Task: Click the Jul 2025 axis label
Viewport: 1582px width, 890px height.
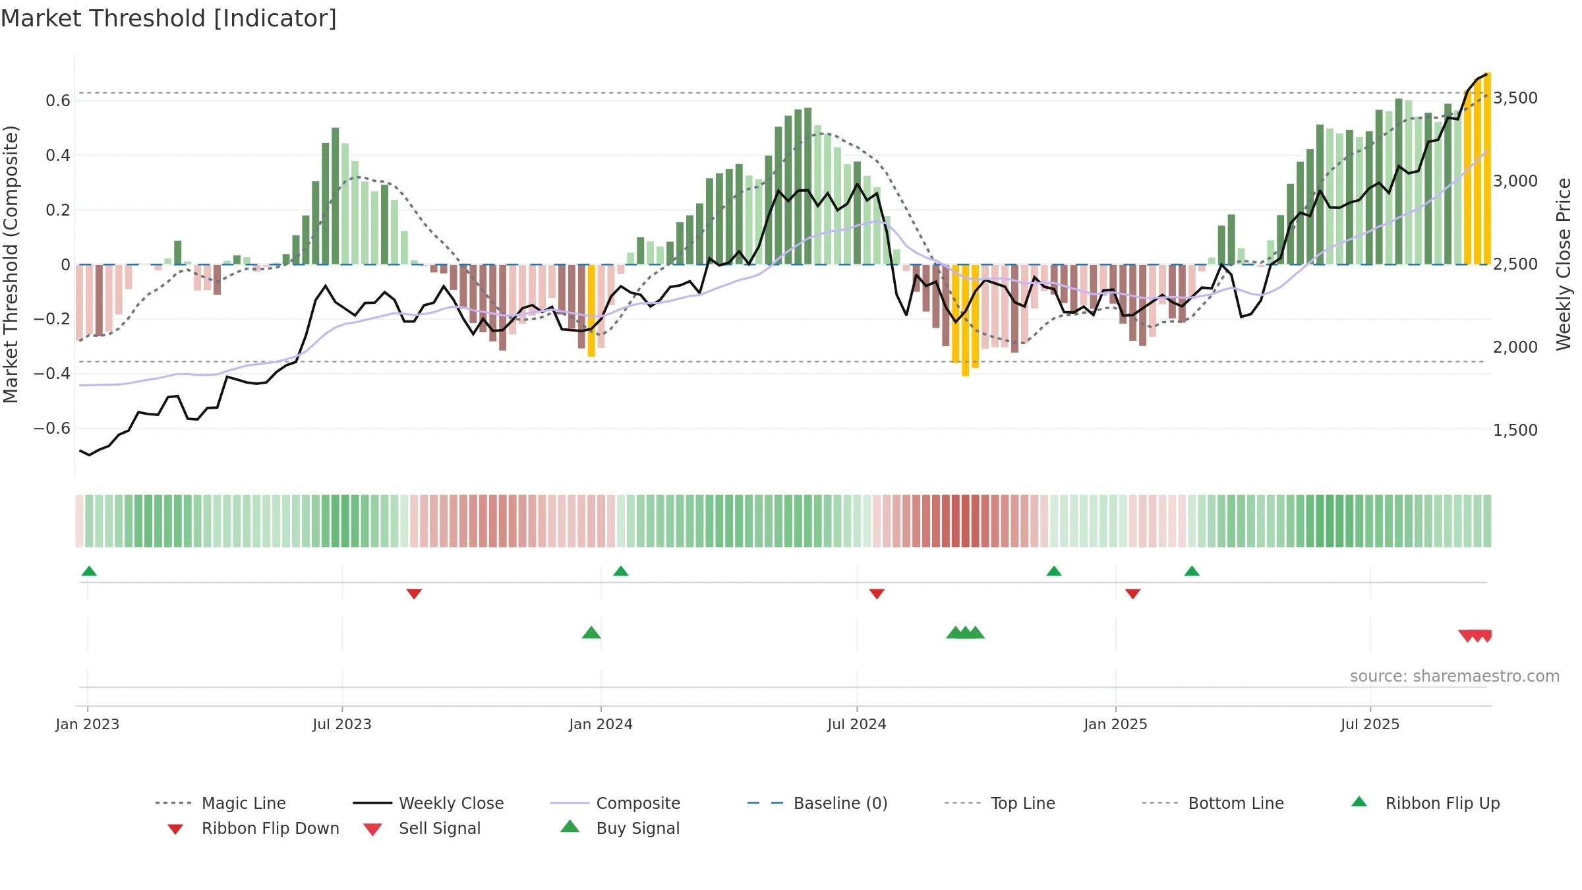Action: 1370,724
